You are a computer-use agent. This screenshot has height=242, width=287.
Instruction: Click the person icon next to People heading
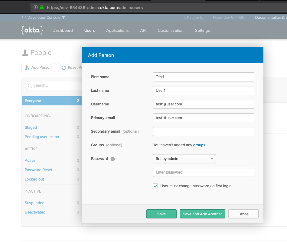coord(25,52)
